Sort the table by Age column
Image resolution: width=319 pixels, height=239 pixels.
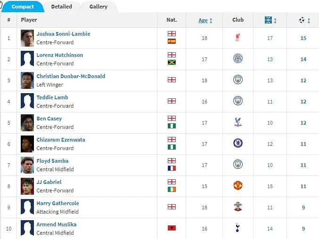coord(203,20)
